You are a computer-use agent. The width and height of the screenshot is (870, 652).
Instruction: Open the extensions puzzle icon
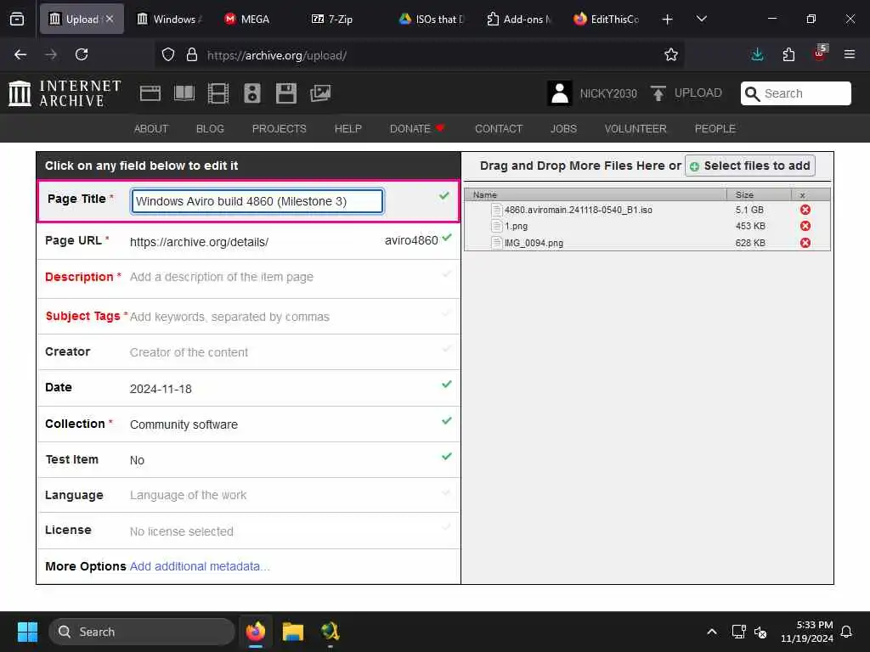pyautogui.click(x=788, y=54)
